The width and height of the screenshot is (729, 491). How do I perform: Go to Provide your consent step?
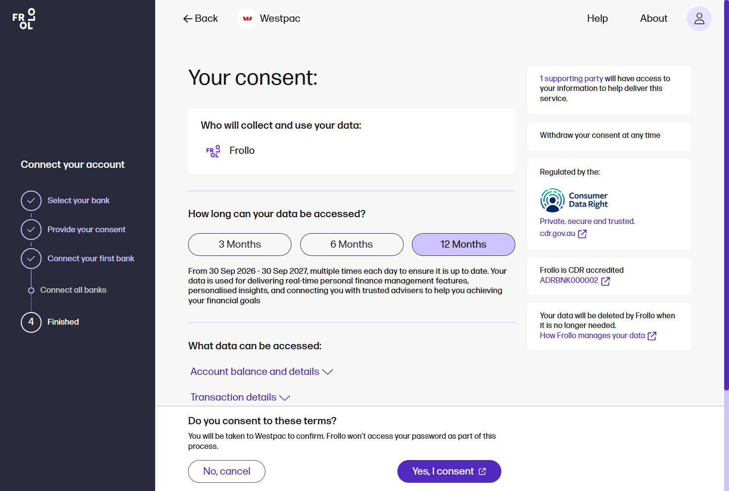[x=87, y=229]
